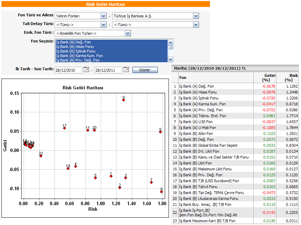Click chart data point labeled 9
Screen dimensions: 301x225
tap(123, 100)
